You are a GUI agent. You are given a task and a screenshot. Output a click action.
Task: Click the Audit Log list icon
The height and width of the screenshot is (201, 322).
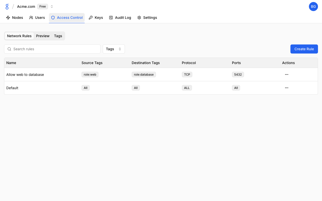pyautogui.click(x=111, y=18)
